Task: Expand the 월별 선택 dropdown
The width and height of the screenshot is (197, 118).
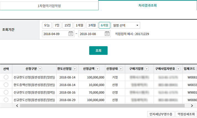Action: coord(126,25)
